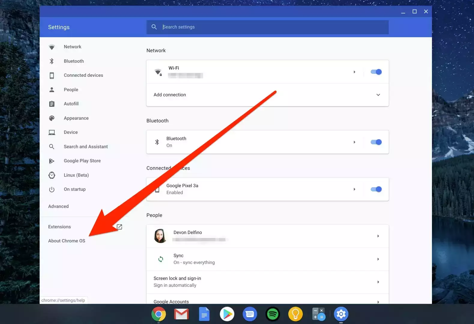
Task: Click the Google Keep lightbulb icon
Action: click(x=295, y=314)
